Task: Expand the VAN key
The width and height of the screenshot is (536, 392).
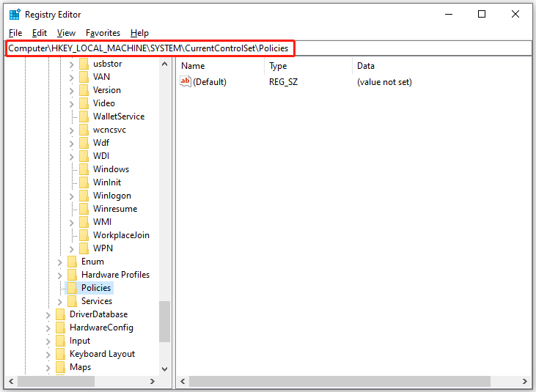Action: click(71, 78)
